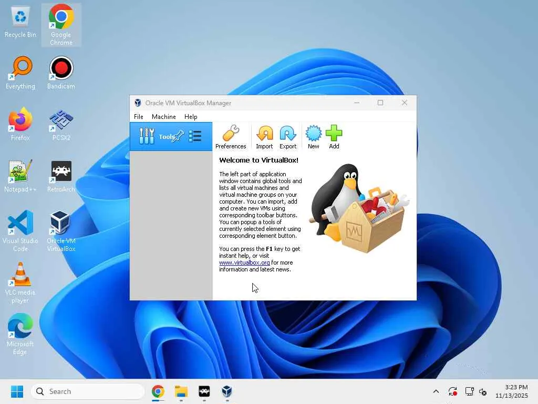The height and width of the screenshot is (404, 538).
Task: Click the sync tray icon with red dot
Action: click(452, 391)
